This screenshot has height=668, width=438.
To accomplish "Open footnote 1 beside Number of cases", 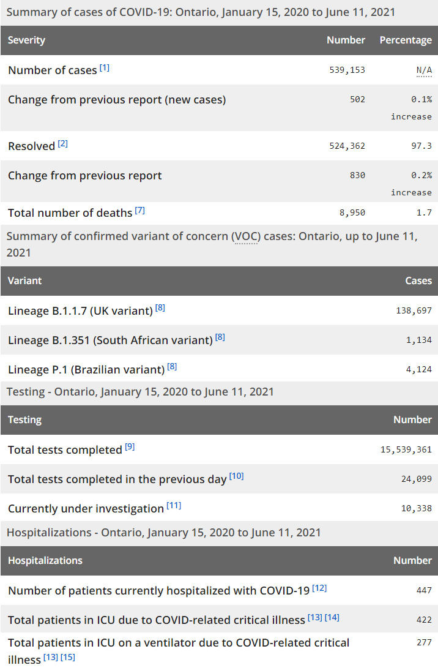I will [105, 68].
